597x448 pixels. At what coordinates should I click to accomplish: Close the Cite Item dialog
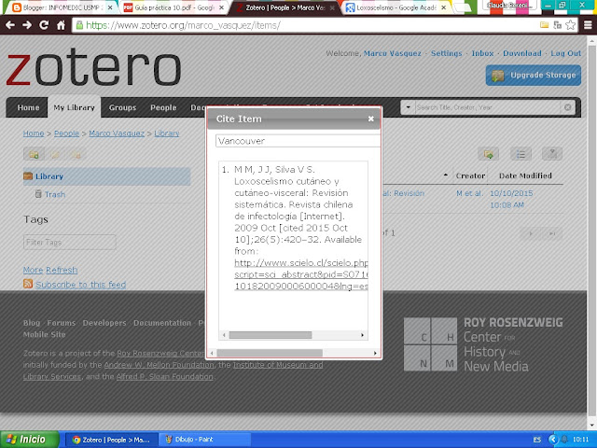371,119
